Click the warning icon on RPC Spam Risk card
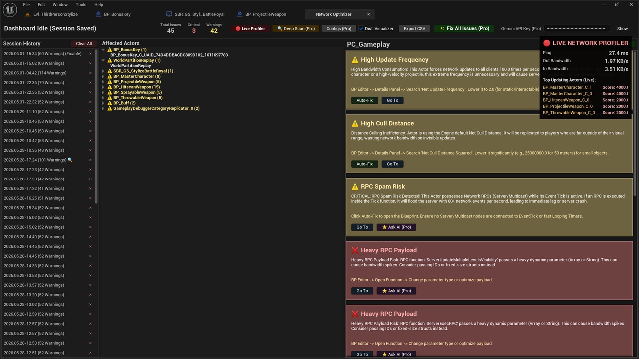 (355, 187)
